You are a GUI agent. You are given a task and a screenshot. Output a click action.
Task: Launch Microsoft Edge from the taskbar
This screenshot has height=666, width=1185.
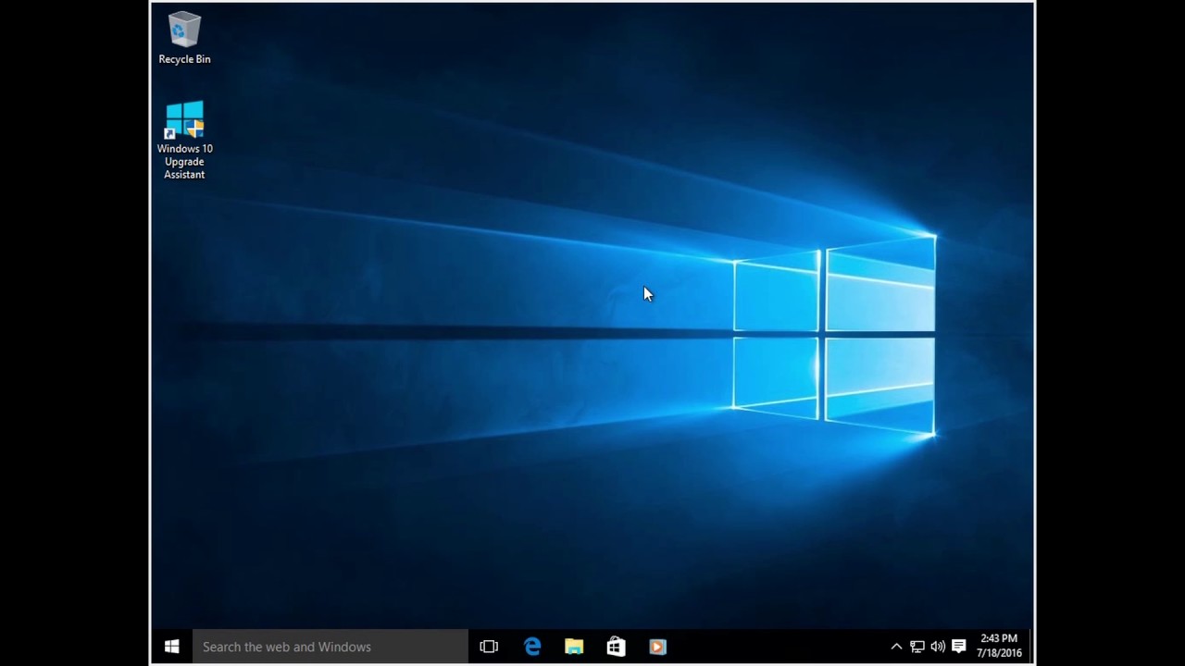coord(532,647)
